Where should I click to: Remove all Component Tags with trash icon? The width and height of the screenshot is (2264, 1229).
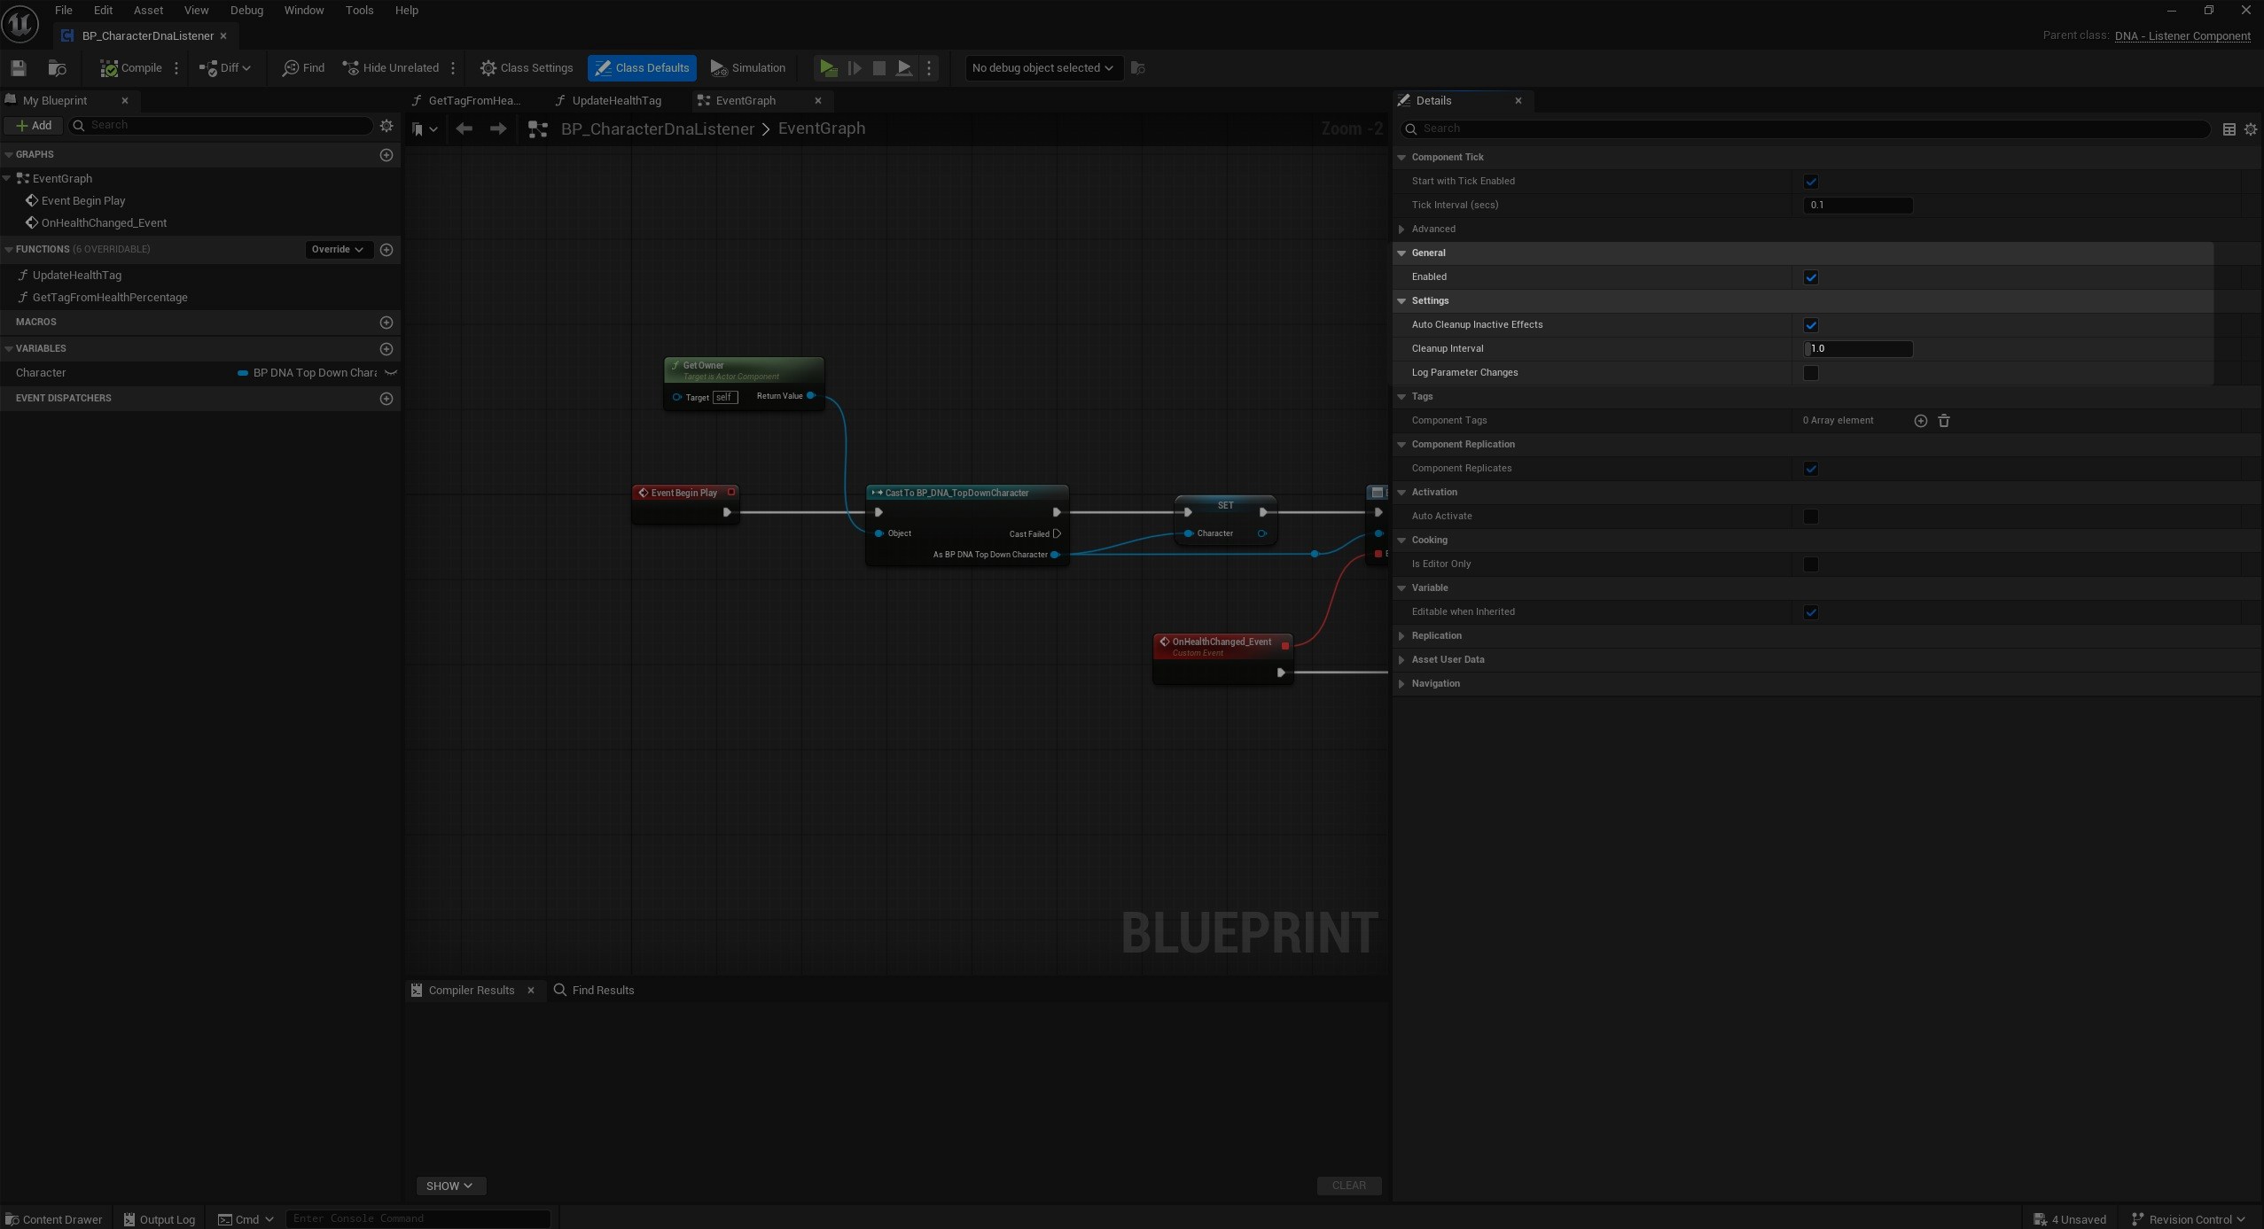click(1944, 421)
